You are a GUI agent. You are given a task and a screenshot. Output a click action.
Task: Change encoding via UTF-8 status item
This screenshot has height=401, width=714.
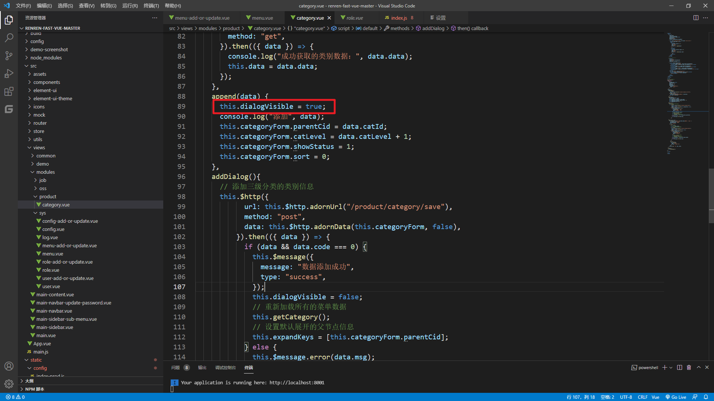click(x=626, y=397)
